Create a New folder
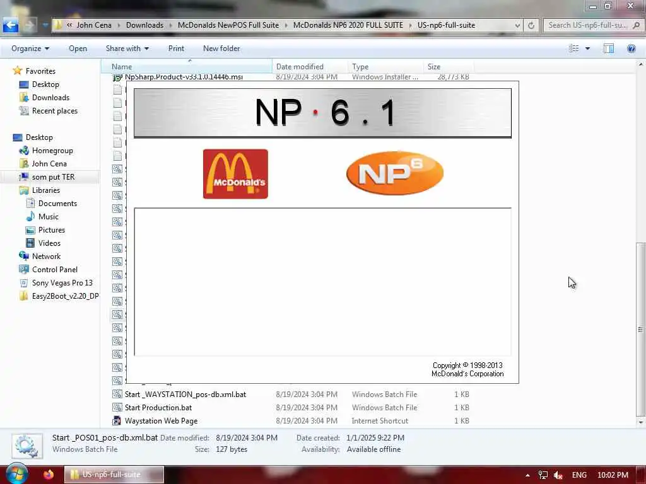The height and width of the screenshot is (484, 646). pos(221,49)
